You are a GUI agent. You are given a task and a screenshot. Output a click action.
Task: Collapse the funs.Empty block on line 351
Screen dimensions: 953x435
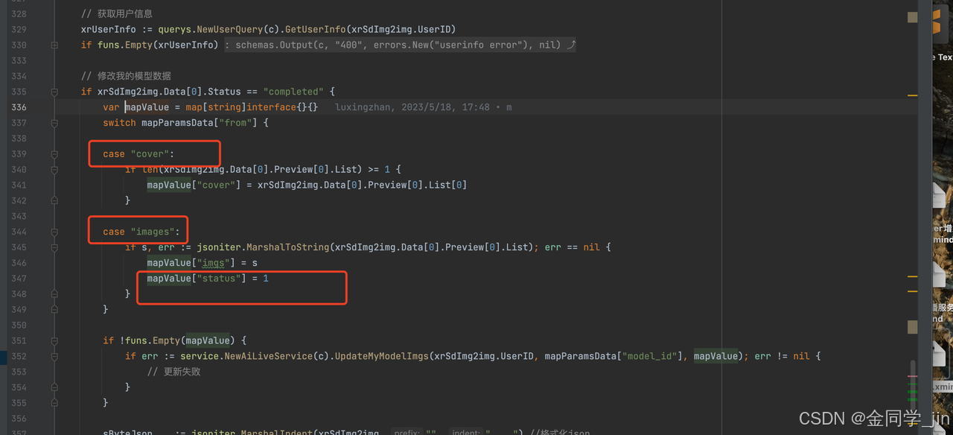(x=54, y=340)
